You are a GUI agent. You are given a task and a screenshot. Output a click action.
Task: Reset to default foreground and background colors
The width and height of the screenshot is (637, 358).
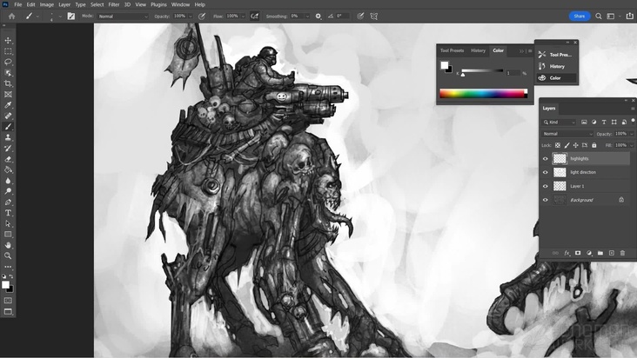[x=4, y=276]
